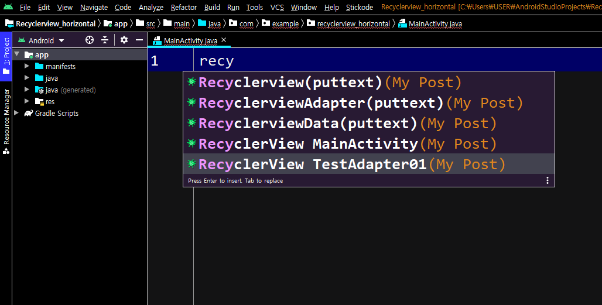Click the green icon beside TestAdapter01 suggestion
The image size is (602, 305).
click(191, 163)
